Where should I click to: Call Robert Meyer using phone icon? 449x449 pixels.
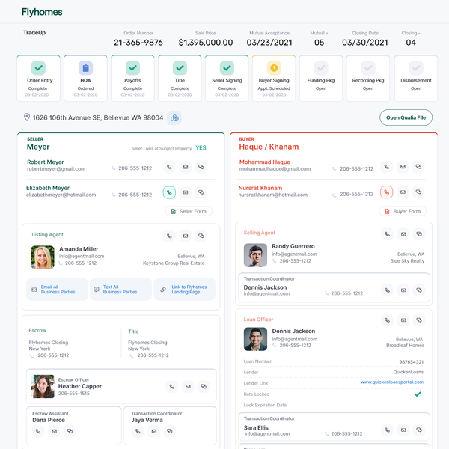pyautogui.click(x=169, y=167)
